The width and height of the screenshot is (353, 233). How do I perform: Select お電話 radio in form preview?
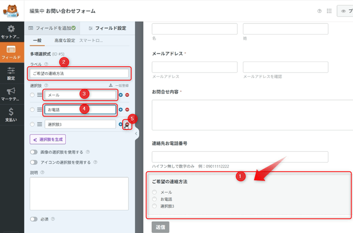[x=154, y=199]
